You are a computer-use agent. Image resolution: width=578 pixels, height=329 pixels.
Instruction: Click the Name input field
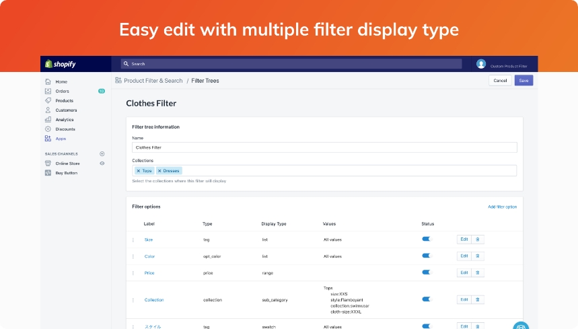pos(324,147)
